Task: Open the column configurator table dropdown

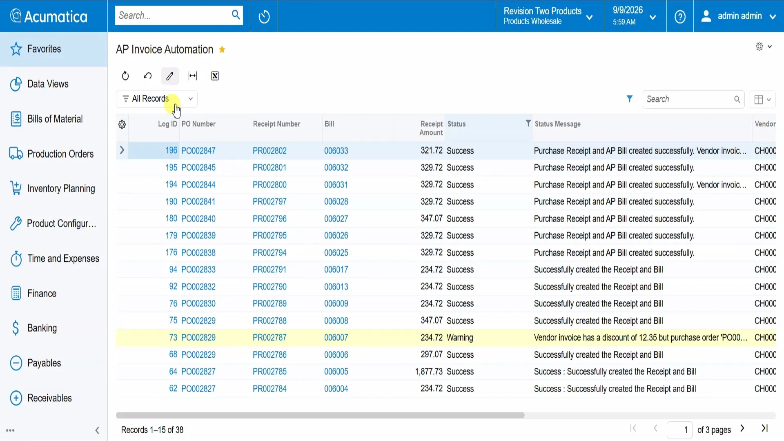Action: coord(762,100)
